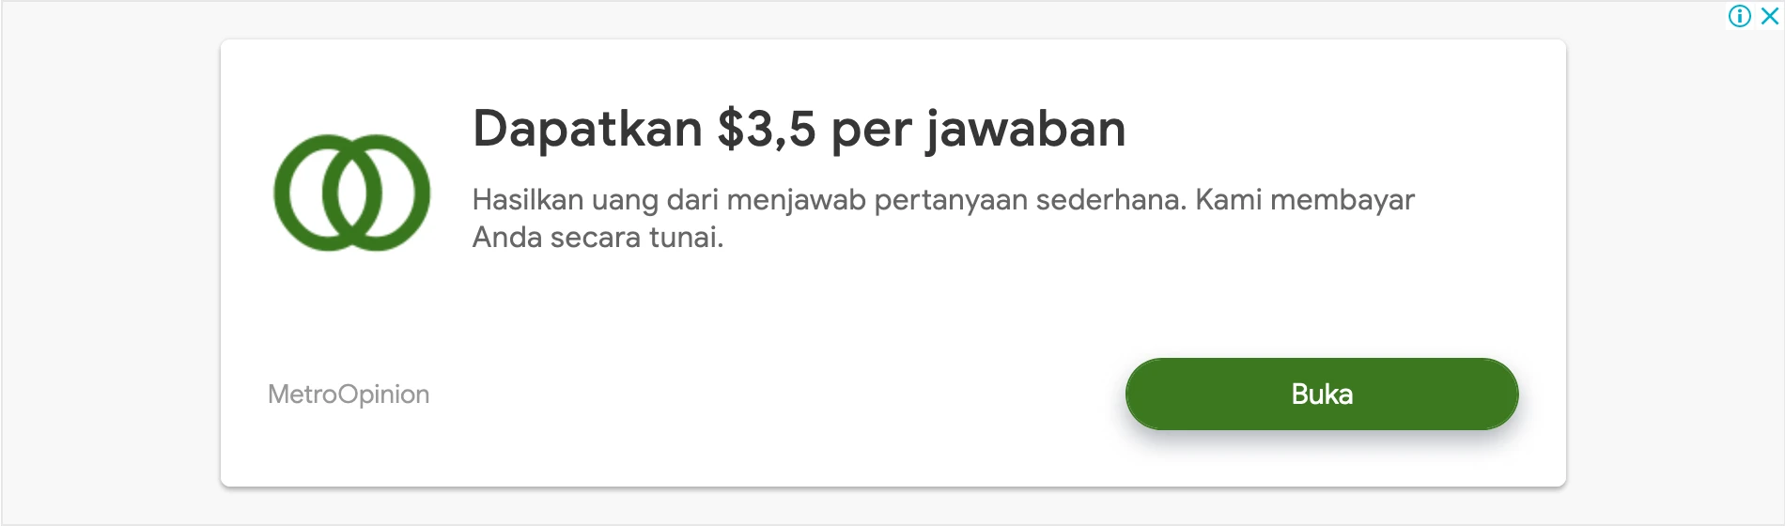The height and width of the screenshot is (526, 1785).
Task: Click the green interlocking rings logo
Action: coord(351,193)
